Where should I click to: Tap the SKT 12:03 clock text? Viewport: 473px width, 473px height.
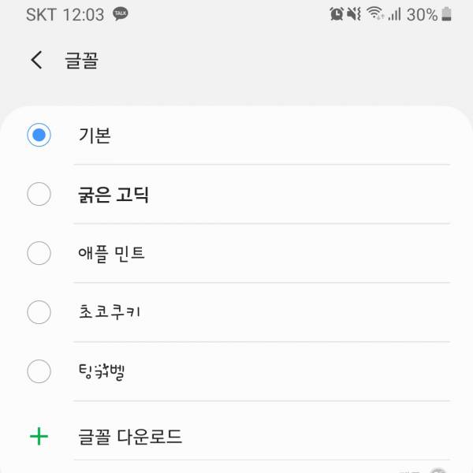tap(65, 14)
